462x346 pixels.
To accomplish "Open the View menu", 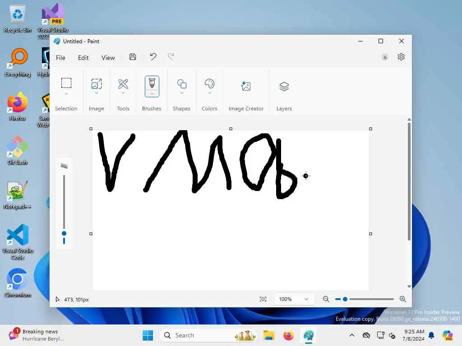I will [x=108, y=58].
